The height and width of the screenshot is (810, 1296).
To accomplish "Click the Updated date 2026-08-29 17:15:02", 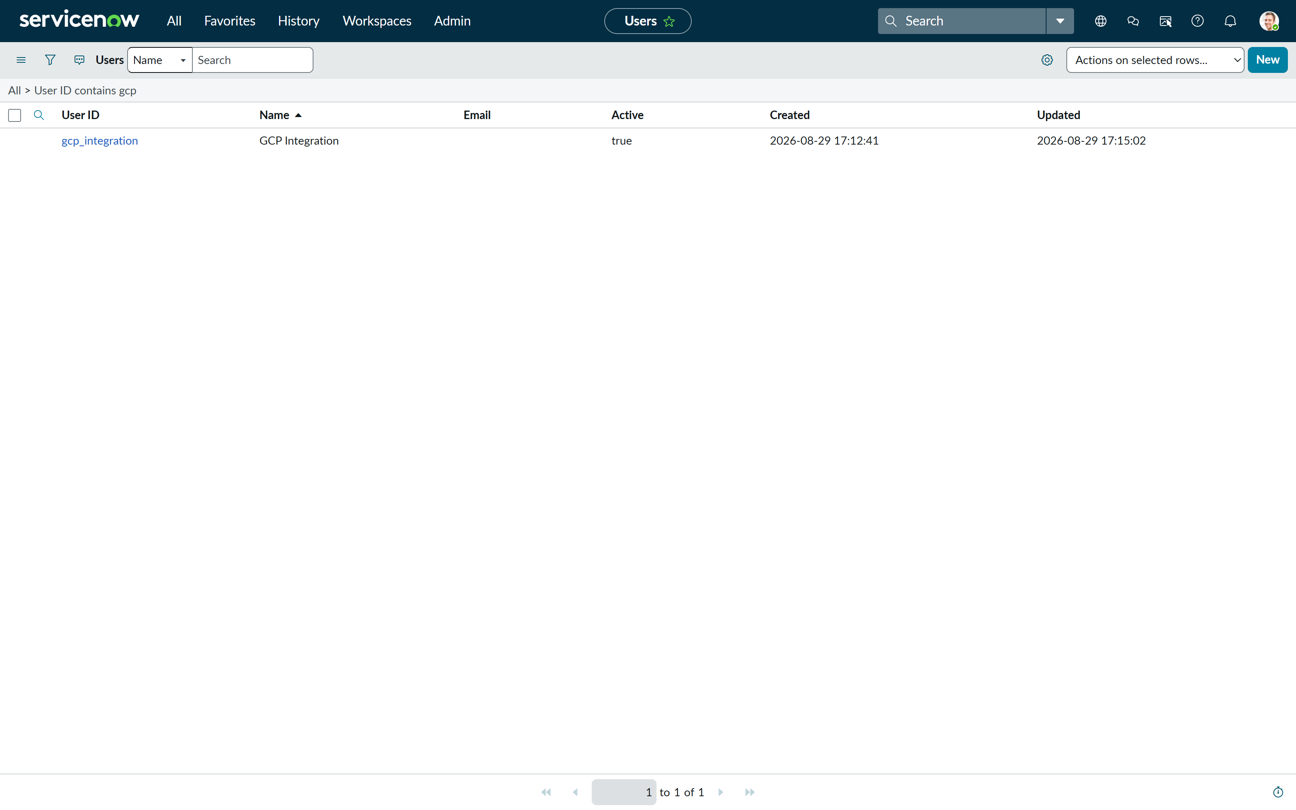I will (1091, 141).
